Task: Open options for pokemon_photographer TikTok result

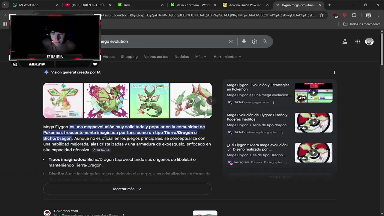Action: tap(282, 132)
